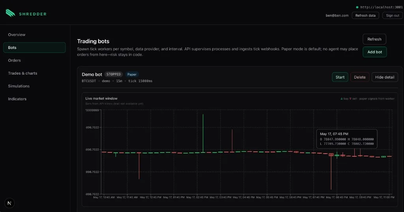Click the Demo bot name

[x=92, y=74]
